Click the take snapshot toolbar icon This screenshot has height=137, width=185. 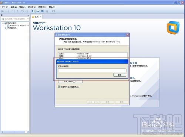(x=18, y=11)
